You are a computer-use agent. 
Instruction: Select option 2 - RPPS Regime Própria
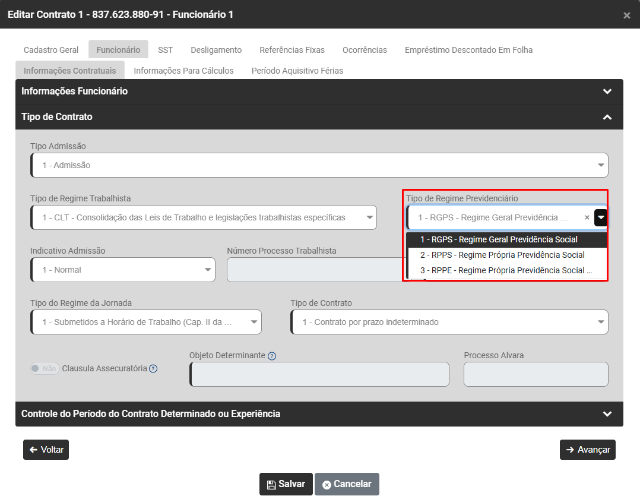502,255
